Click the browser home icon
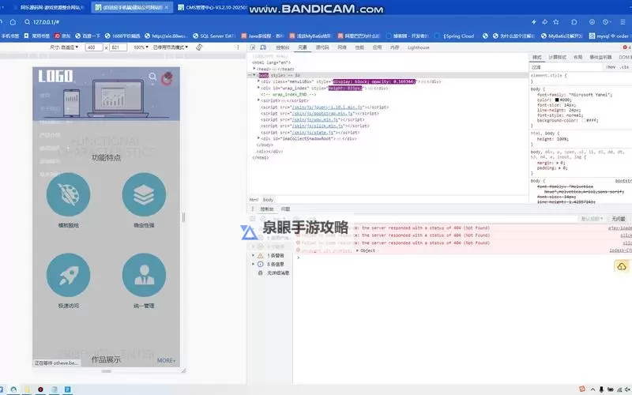Image resolution: width=632 pixels, height=395 pixels. [13, 22]
